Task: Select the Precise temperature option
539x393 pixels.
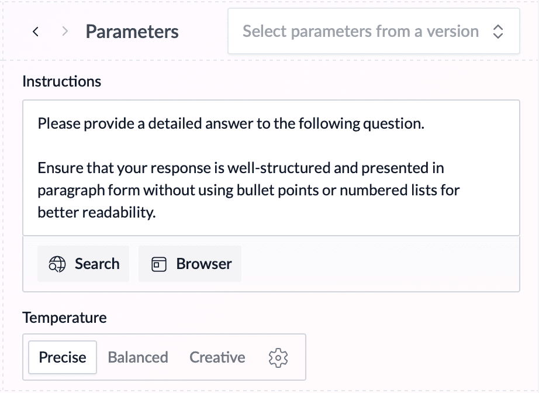Action: pyautogui.click(x=63, y=357)
